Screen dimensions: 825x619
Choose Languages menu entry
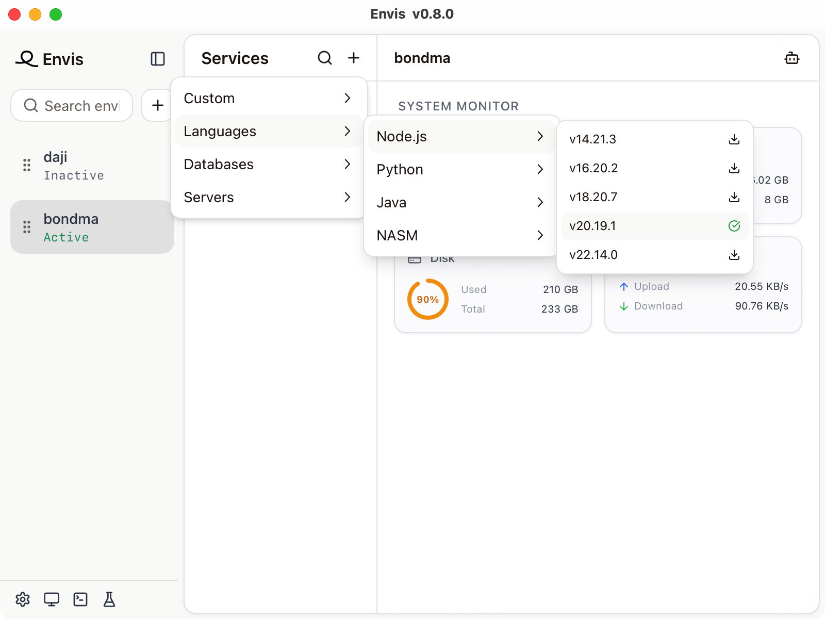tap(269, 131)
